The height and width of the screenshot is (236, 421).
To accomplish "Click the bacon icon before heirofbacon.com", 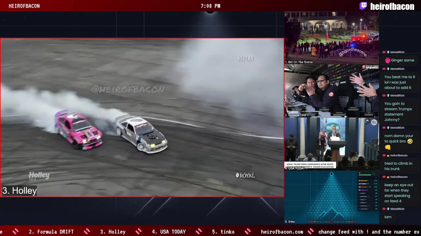I will [x=248, y=232].
